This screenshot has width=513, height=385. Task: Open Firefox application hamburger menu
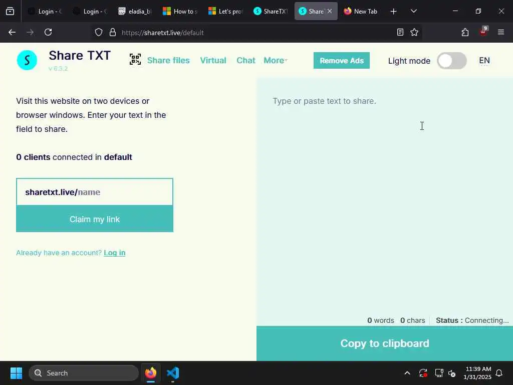[501, 32]
